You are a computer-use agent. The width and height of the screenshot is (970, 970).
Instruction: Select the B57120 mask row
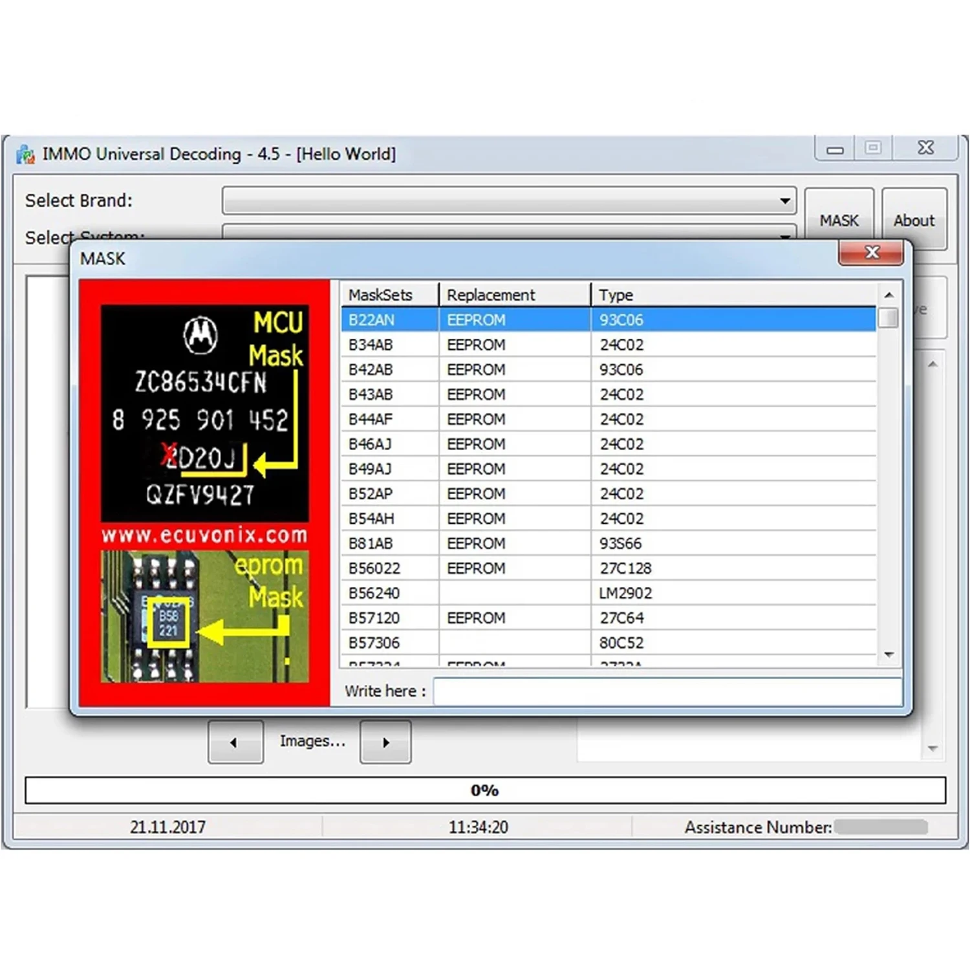[x=609, y=618]
